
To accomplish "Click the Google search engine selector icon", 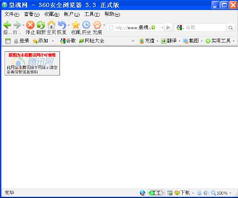I will [179, 28].
